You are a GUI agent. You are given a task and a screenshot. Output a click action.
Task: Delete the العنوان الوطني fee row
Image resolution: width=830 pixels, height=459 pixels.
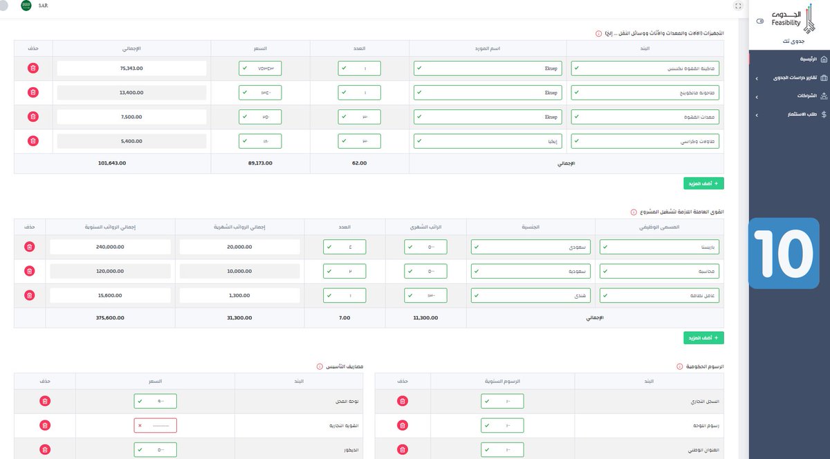[403, 449]
